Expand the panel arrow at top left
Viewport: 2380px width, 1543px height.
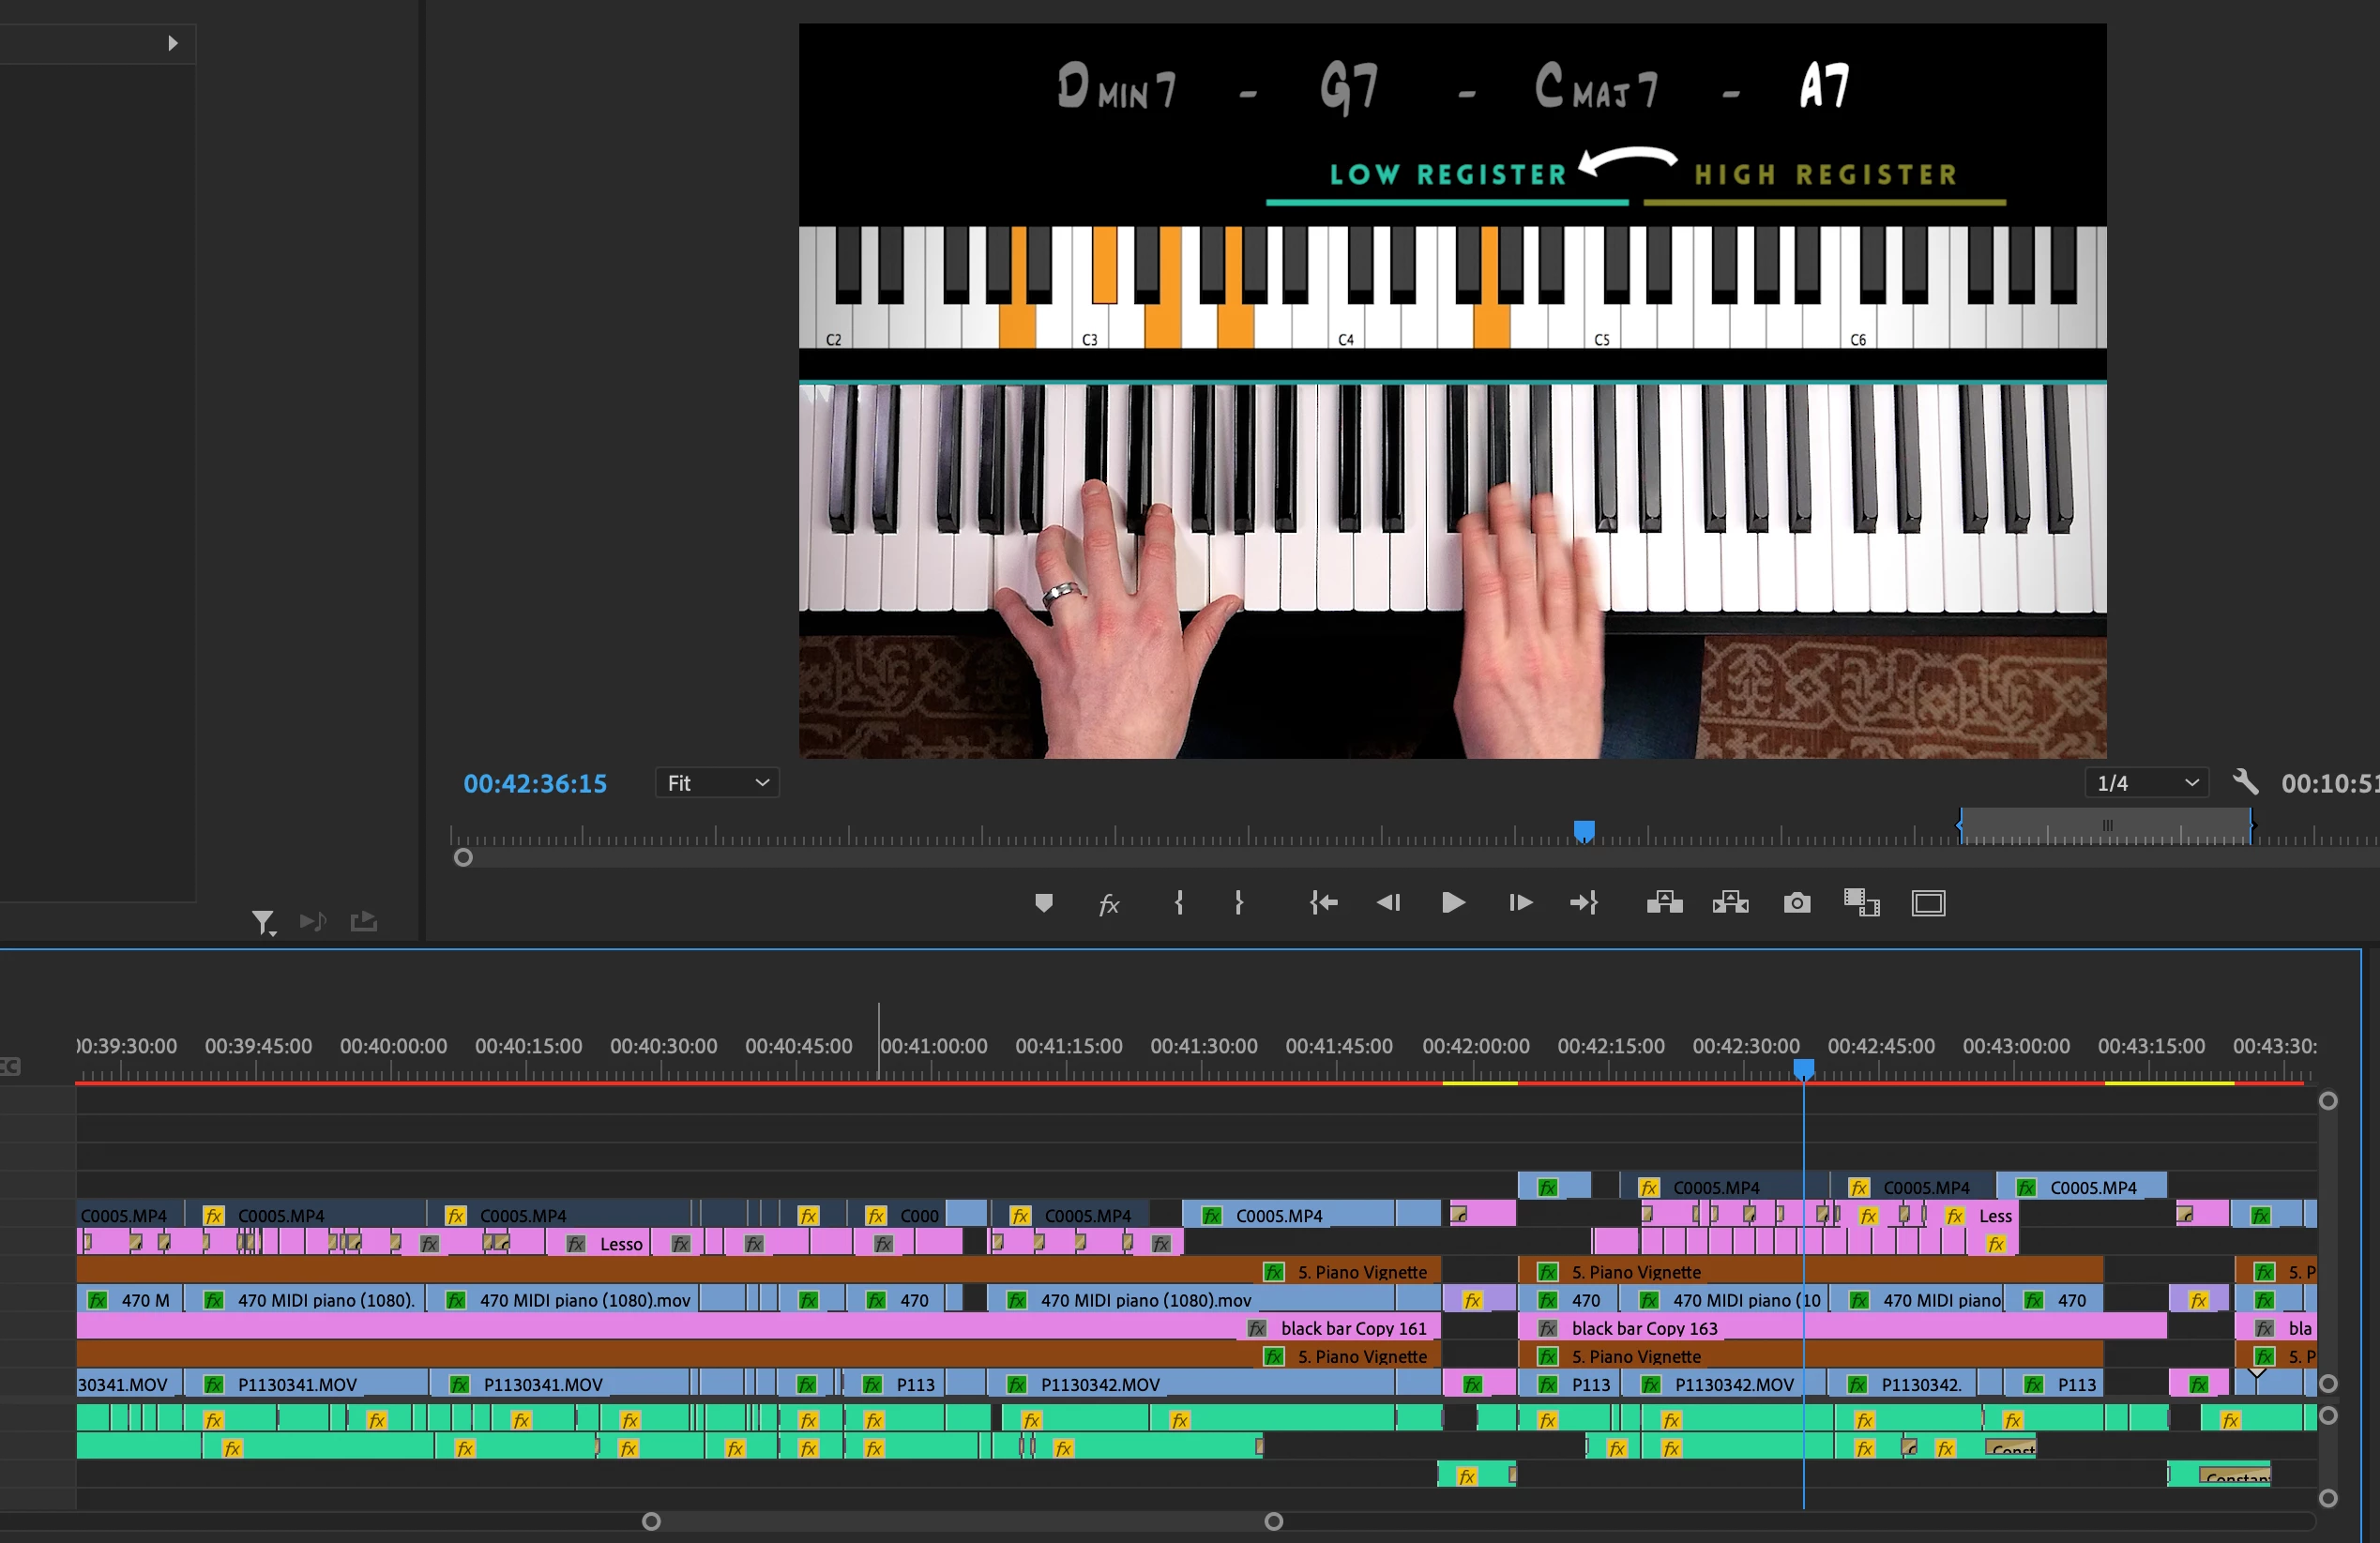pos(172,43)
